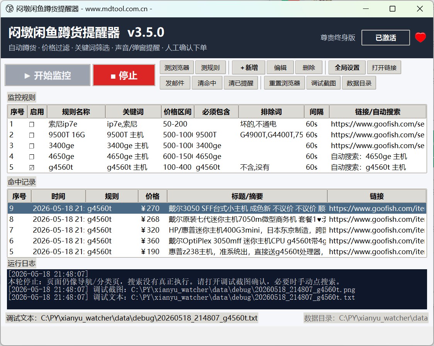Enable the 9500T 16G rule checkbox
The width and height of the screenshot is (434, 346).
(32, 135)
